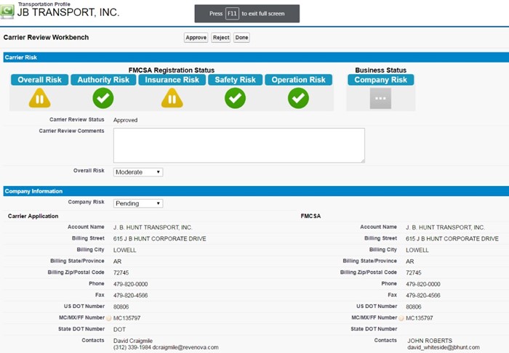
Task: Click Carrier Application billing zip 72745
Action: point(121,273)
